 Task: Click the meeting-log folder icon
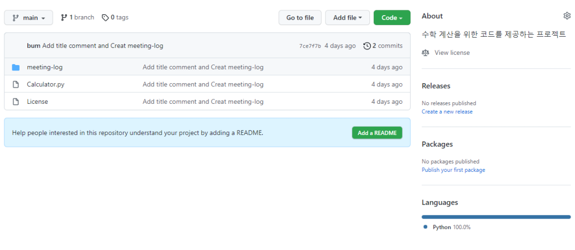(x=15, y=68)
